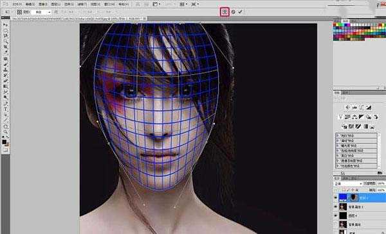
Task: Switch to the Masks tab beside Adjustments
Action: click(345, 93)
